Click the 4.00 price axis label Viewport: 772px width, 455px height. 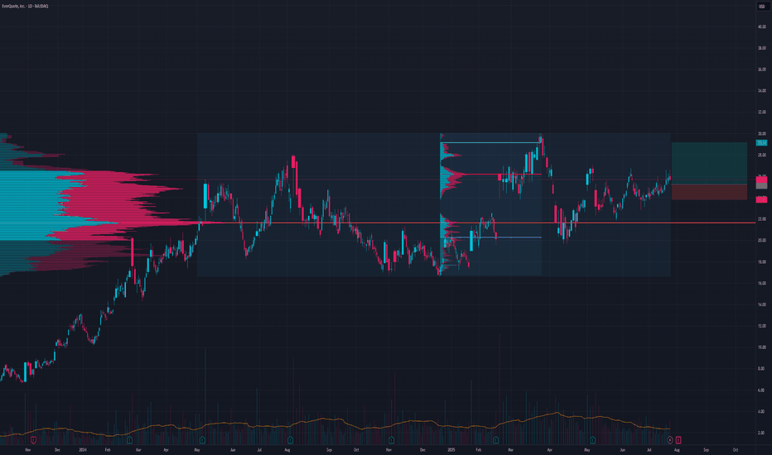[762, 411]
